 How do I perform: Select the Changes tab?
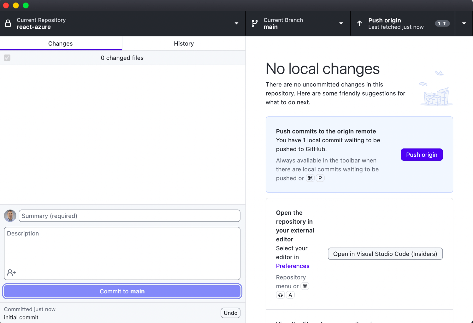click(61, 43)
